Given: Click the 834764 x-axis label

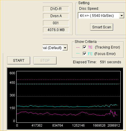Looking at the screenshot, I should click(x=58, y=125).
